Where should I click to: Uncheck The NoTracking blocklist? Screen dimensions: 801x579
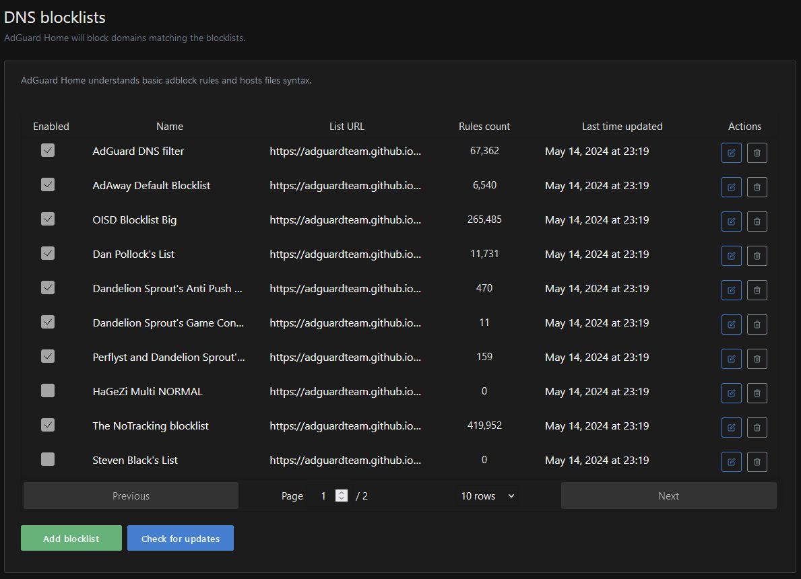point(48,425)
